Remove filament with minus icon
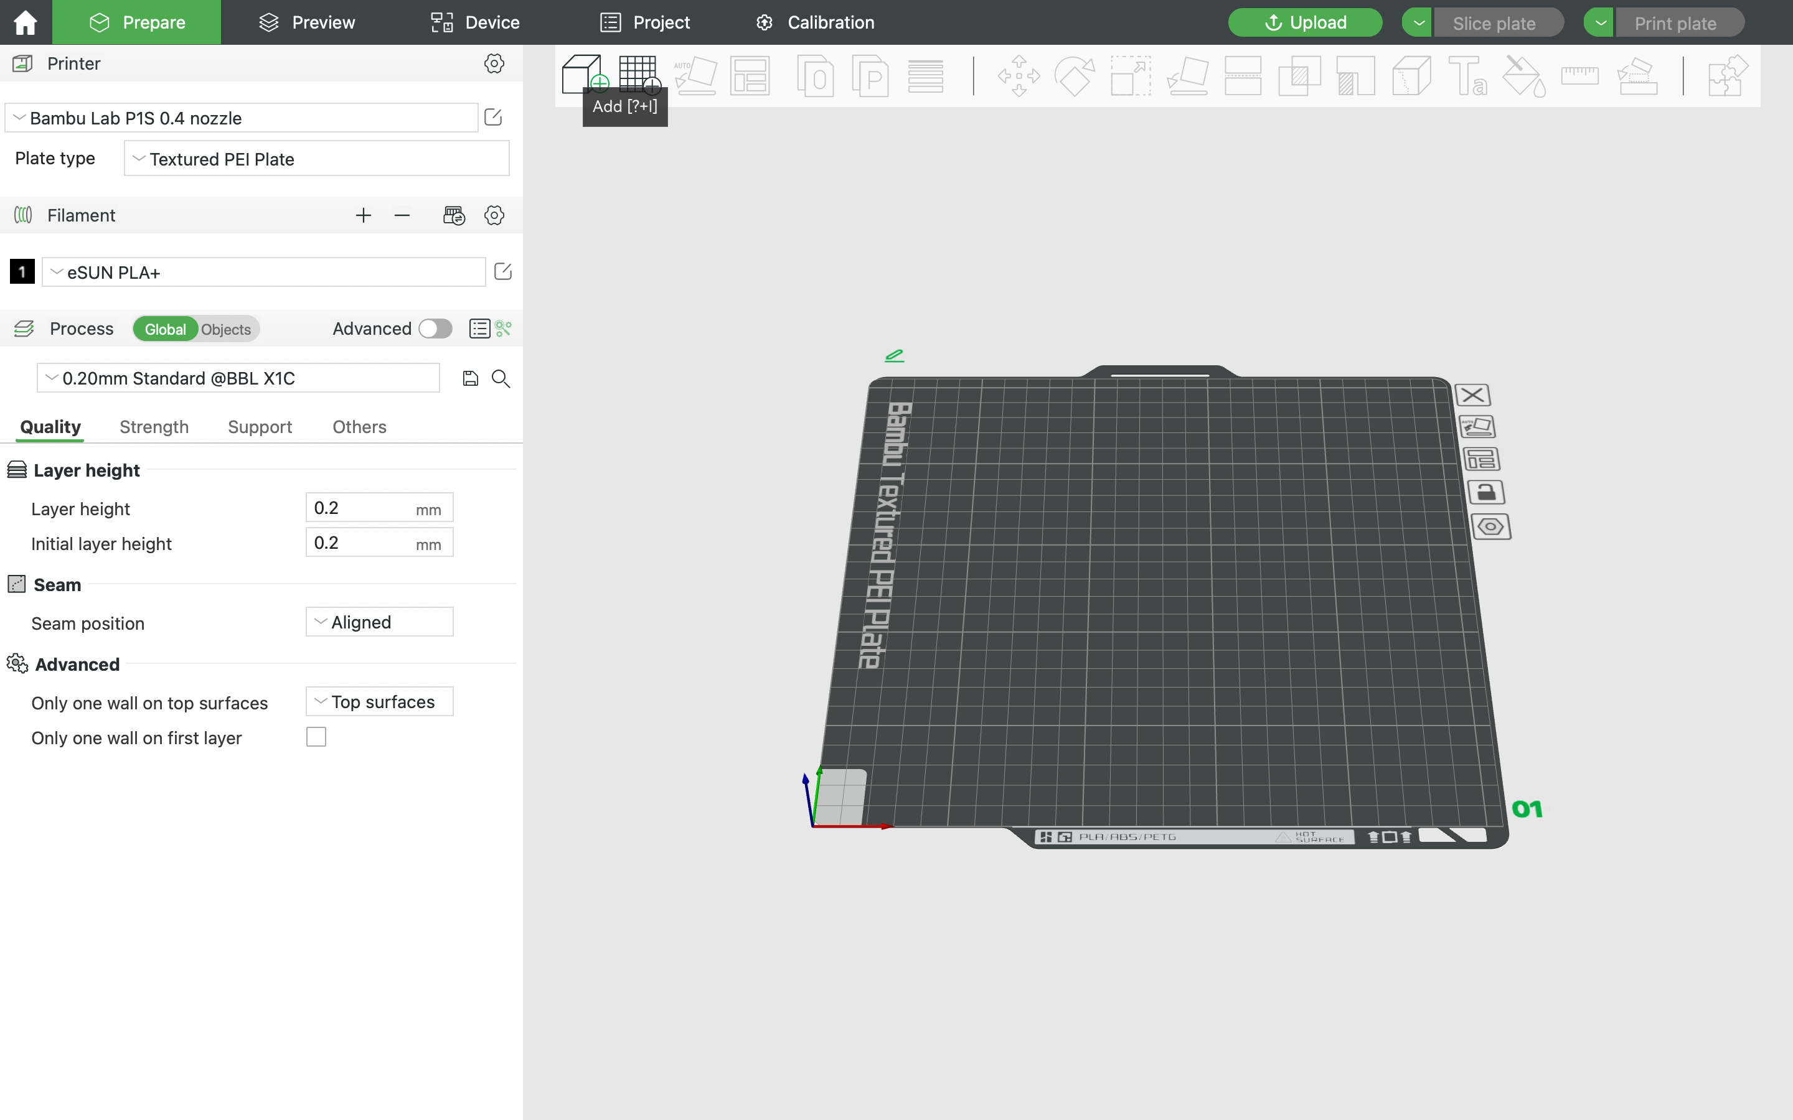This screenshot has width=1793, height=1120. pos(402,215)
